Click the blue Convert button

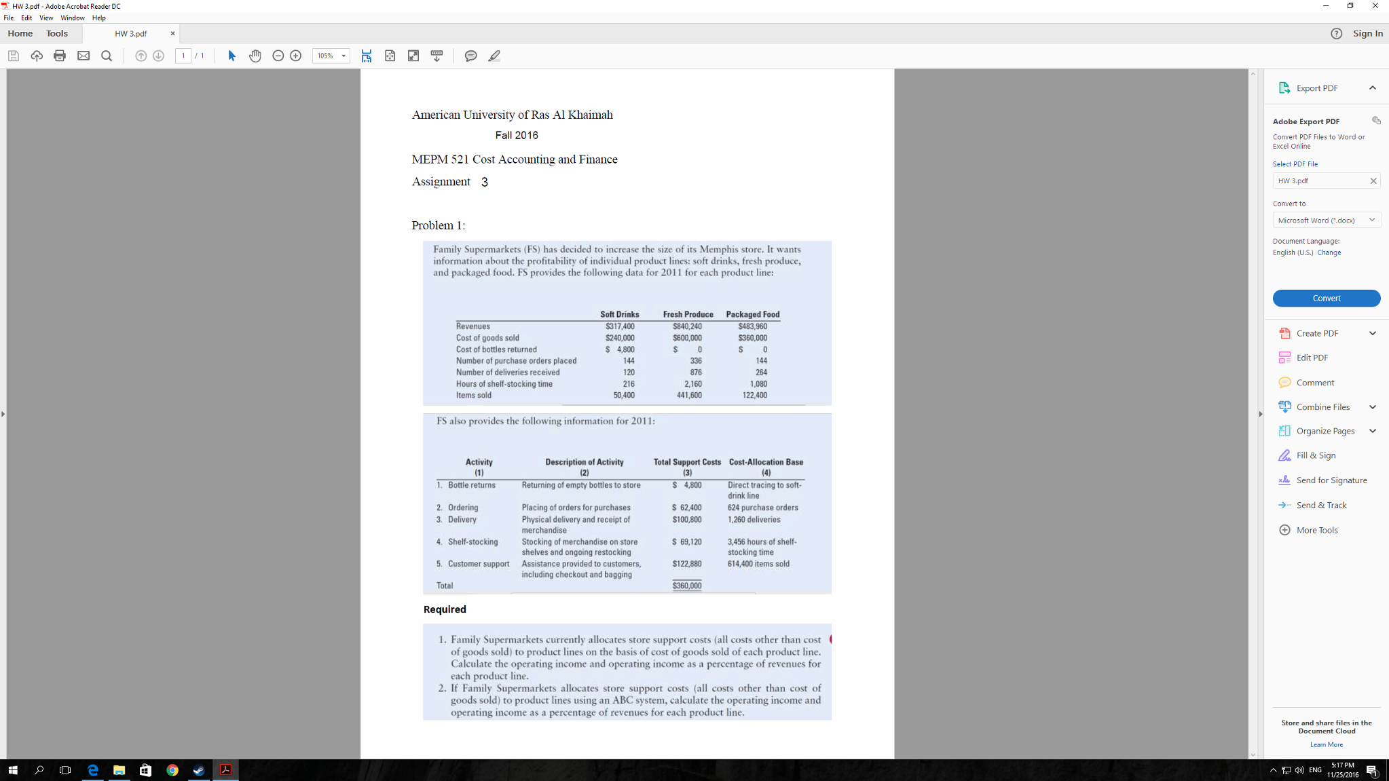pos(1326,298)
